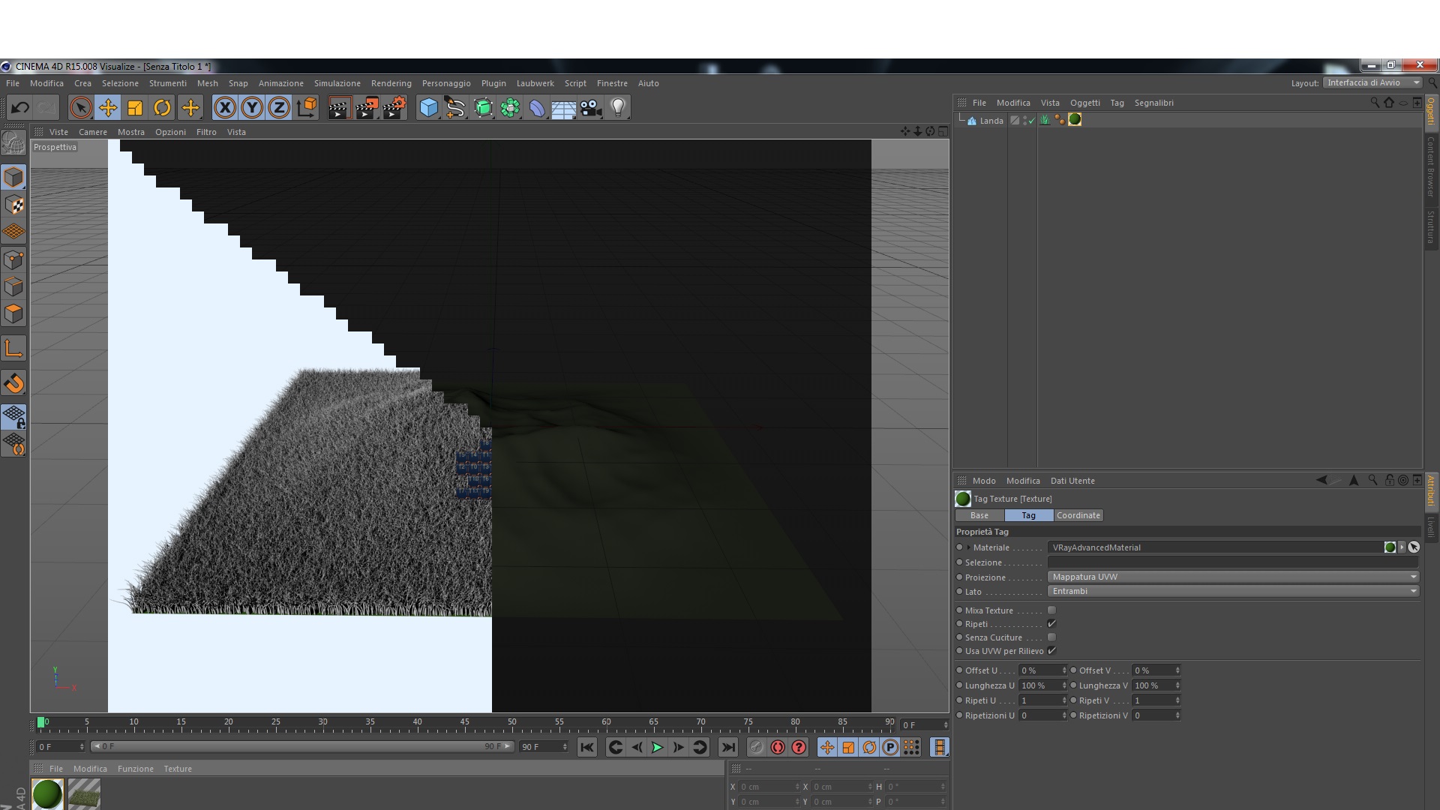Open the Layout Interfaccia di Avvio dropdown

[1372, 82]
